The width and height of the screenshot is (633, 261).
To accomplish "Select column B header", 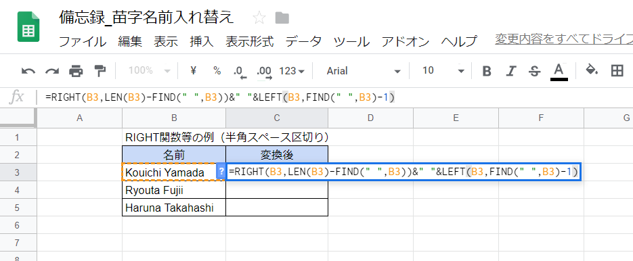I will tap(174, 118).
